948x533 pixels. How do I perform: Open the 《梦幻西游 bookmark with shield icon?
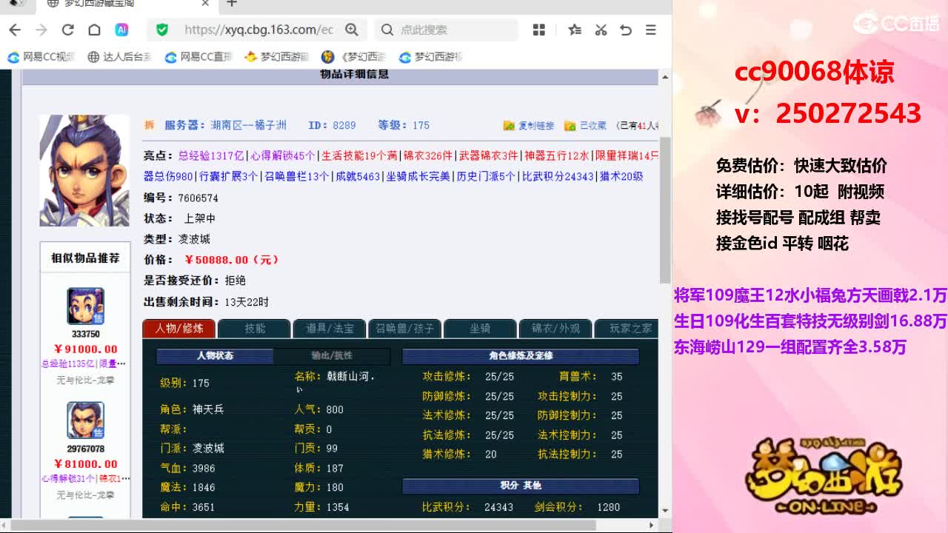[x=354, y=57]
